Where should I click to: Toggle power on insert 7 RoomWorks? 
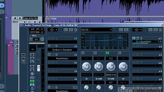49,87
